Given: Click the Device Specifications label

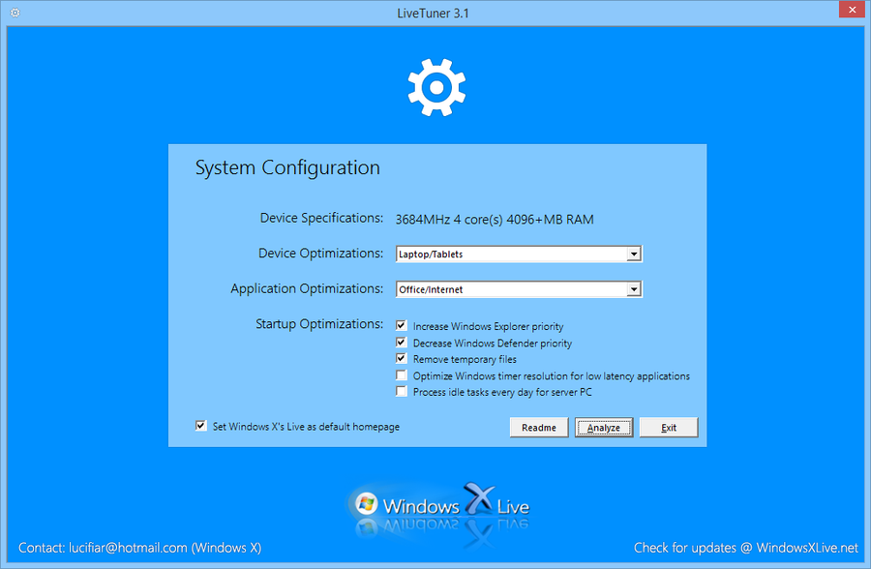Looking at the screenshot, I should coord(321,218).
